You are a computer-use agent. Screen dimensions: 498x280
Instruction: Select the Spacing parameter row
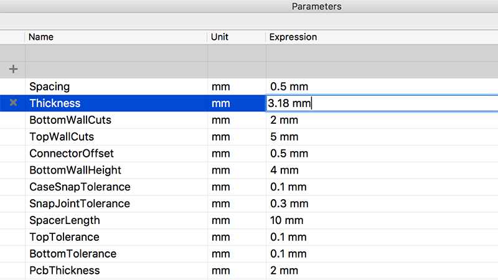(49, 86)
